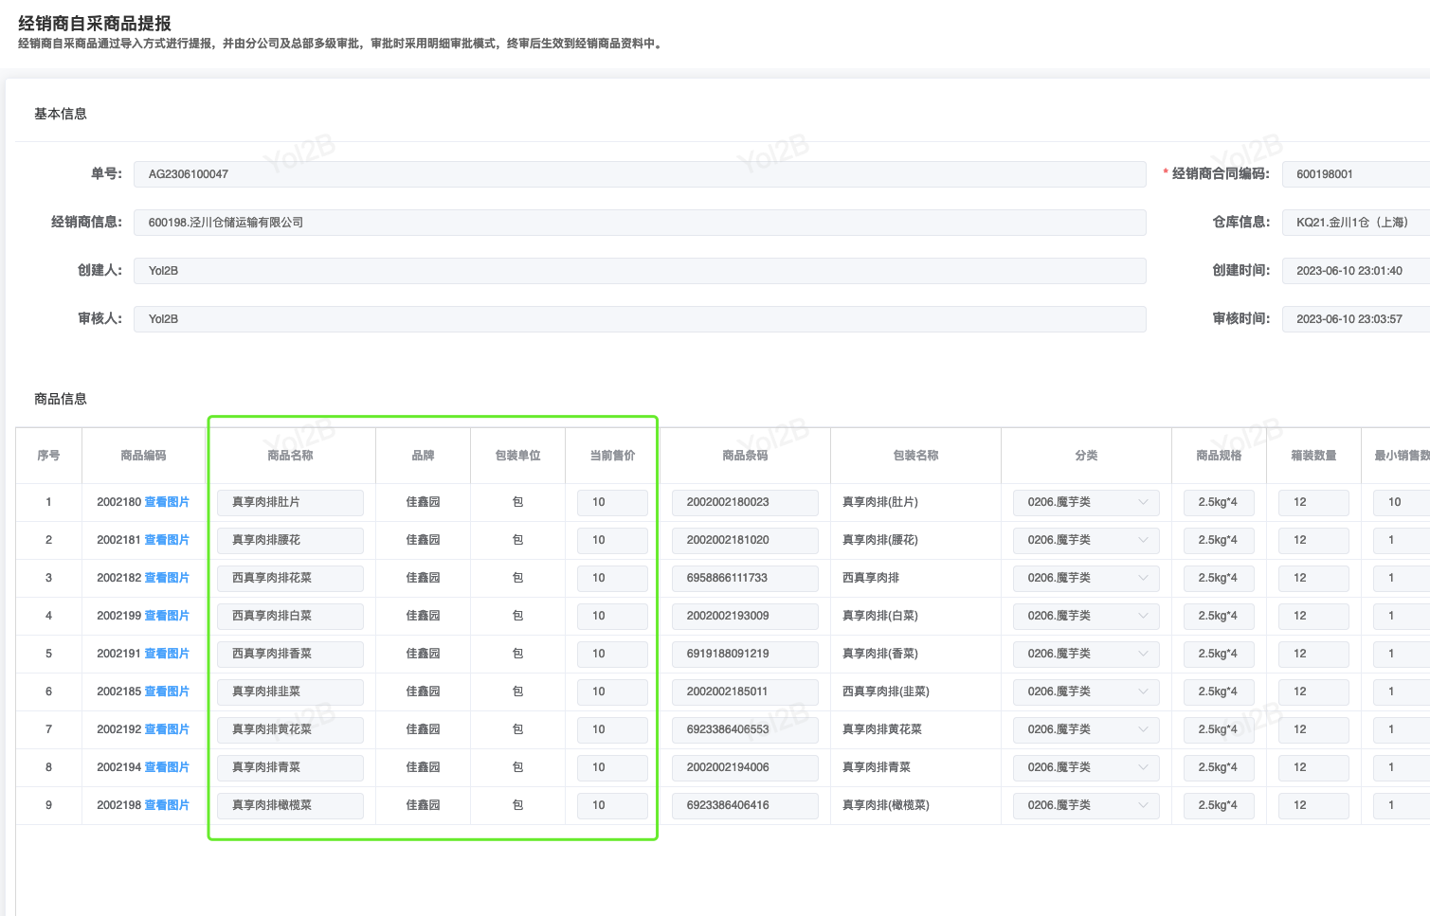Expand 分类 dropdown in the 西真享肉排白菜 row
Screen dimensions: 1430x916
pyautogui.click(x=1086, y=616)
